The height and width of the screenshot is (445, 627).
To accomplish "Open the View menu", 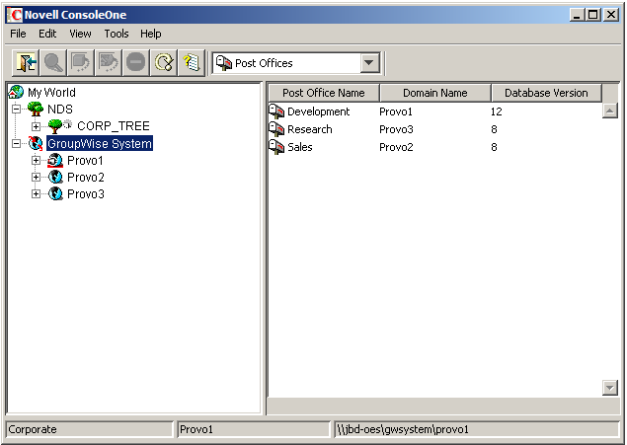I will (80, 34).
